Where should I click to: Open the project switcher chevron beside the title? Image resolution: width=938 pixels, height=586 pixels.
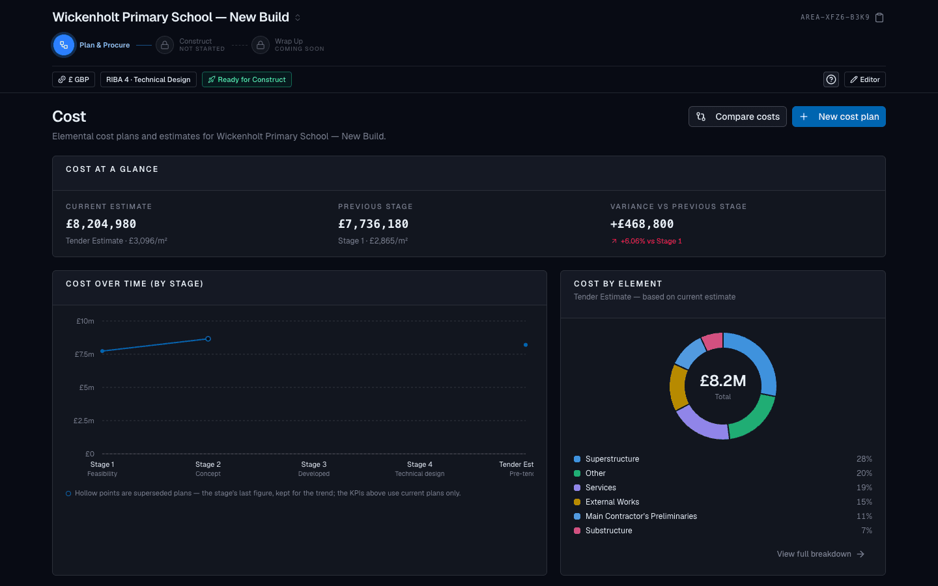[x=298, y=18]
